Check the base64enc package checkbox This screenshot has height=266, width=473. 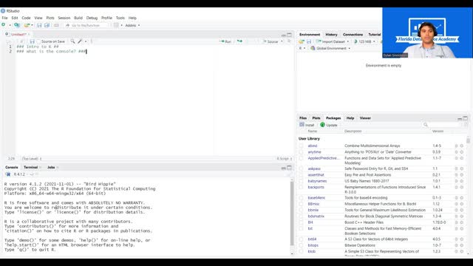tap(301, 198)
